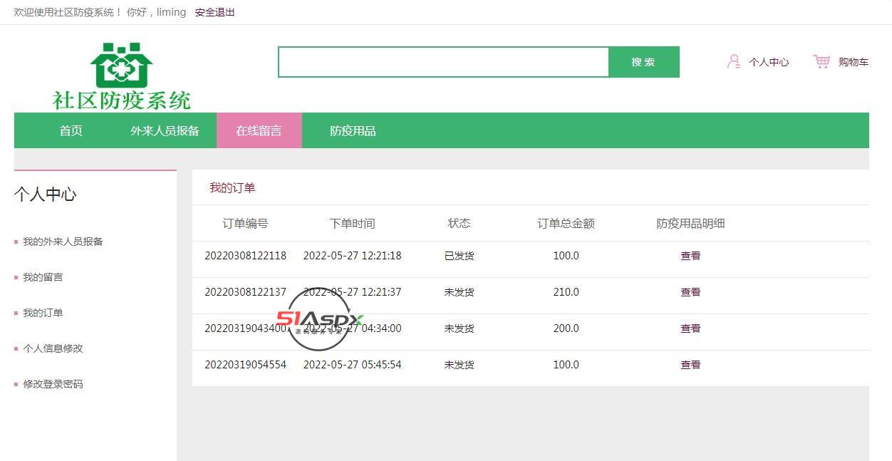Click the community epidemic prevention system logo
This screenshot has width=892, height=461.
121,76
